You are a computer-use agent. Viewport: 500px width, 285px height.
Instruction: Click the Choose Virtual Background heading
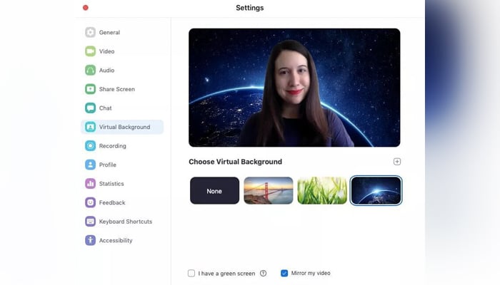point(235,162)
